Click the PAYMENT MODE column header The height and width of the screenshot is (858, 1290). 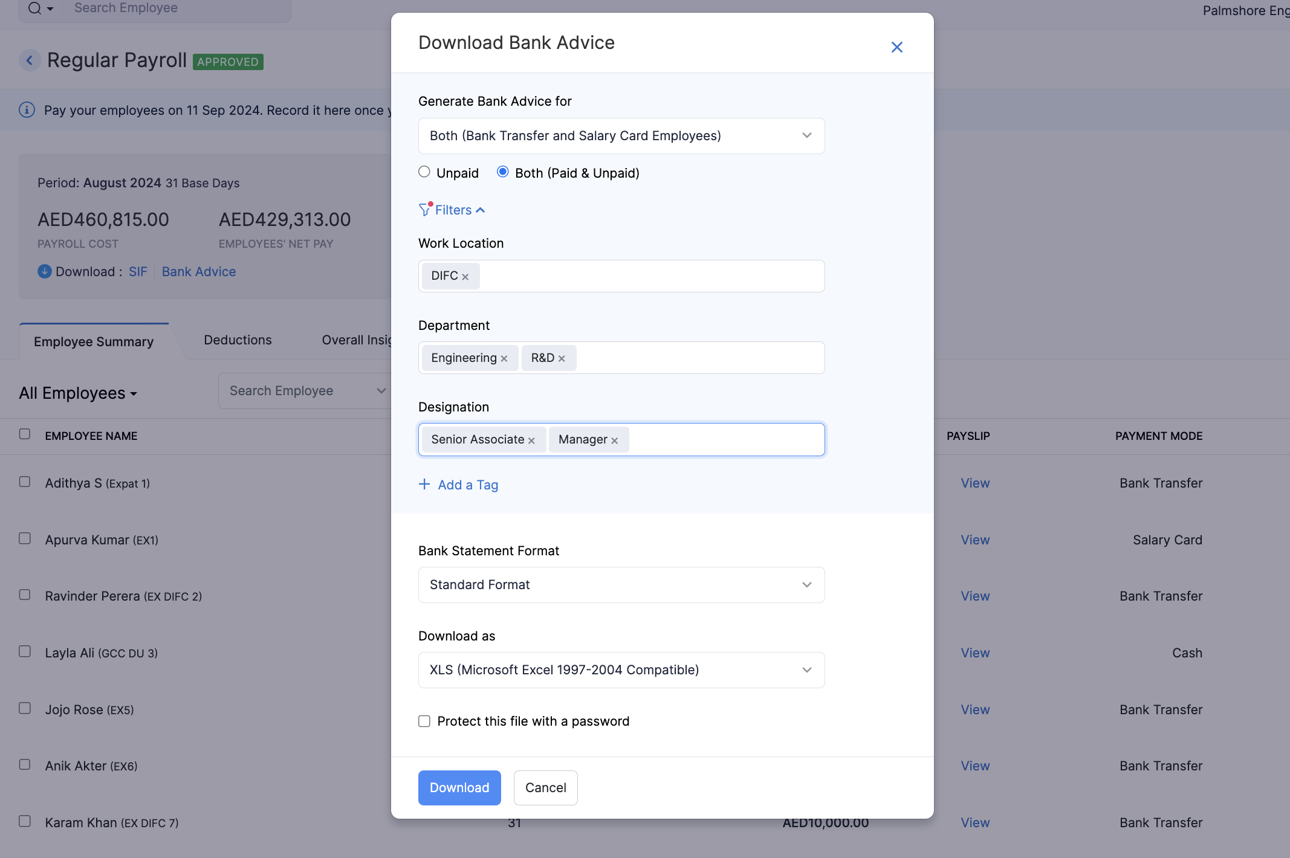click(1159, 436)
